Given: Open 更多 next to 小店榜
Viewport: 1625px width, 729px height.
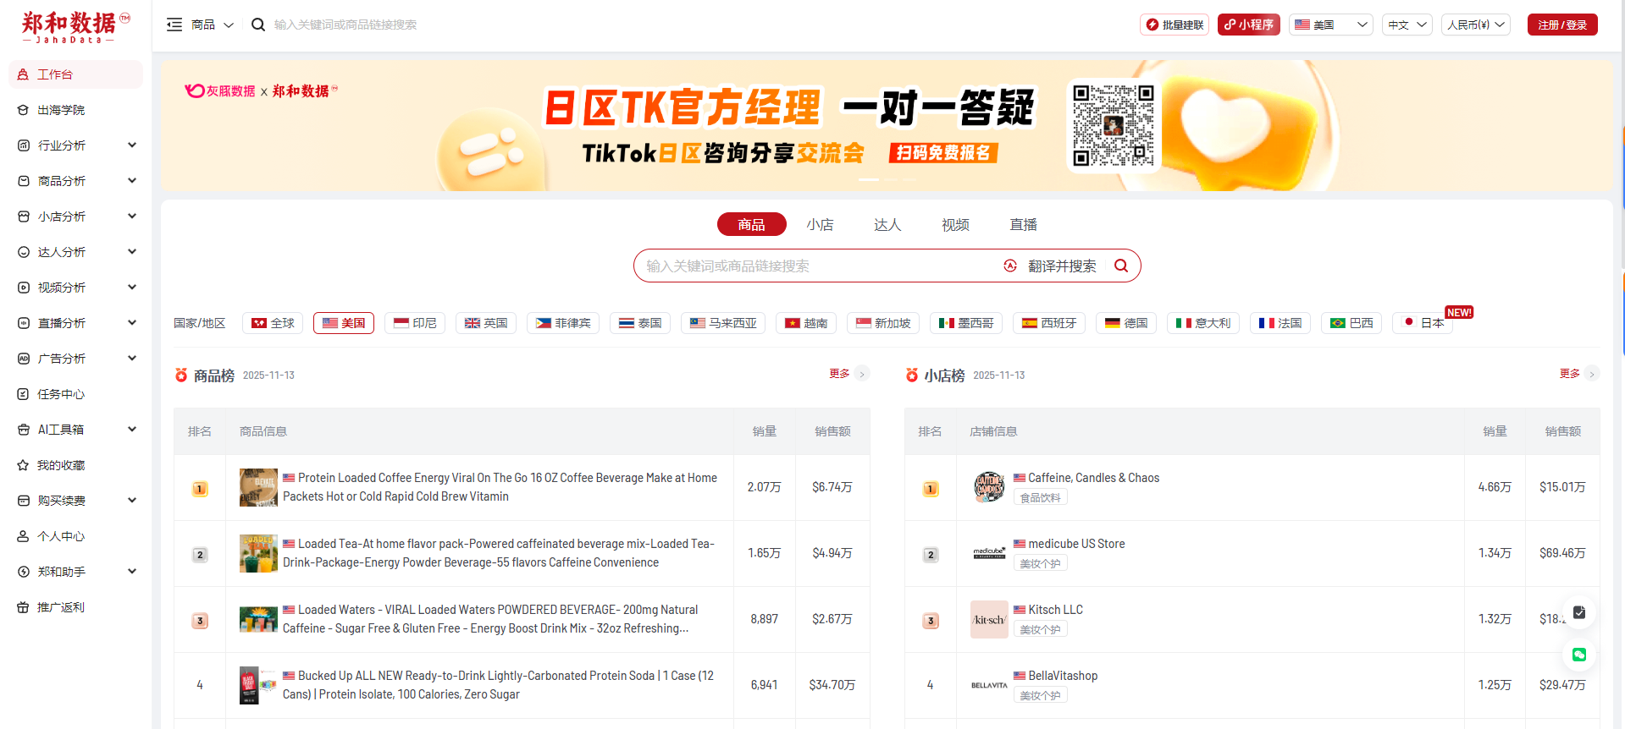Looking at the screenshot, I should pos(1579,374).
